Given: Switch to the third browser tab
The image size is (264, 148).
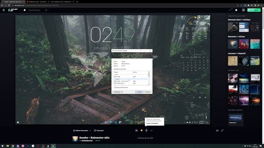Looking at the screenshot, I should pos(62,2).
